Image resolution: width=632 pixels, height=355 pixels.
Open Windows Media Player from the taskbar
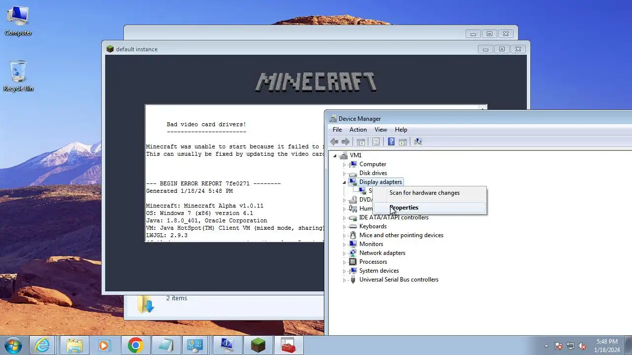click(104, 345)
